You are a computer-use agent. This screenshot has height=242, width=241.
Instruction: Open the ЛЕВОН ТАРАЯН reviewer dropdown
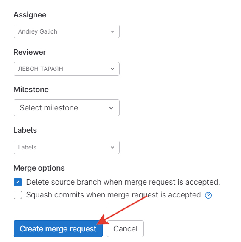point(67,69)
